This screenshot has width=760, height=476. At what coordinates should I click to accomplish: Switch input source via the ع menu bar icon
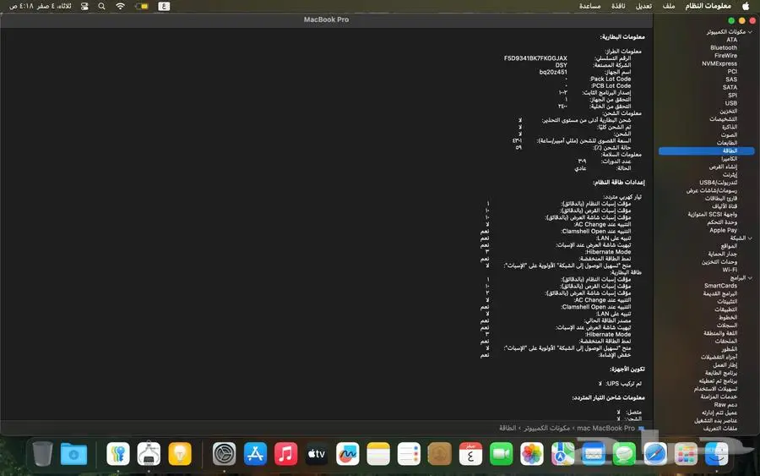click(x=164, y=6)
